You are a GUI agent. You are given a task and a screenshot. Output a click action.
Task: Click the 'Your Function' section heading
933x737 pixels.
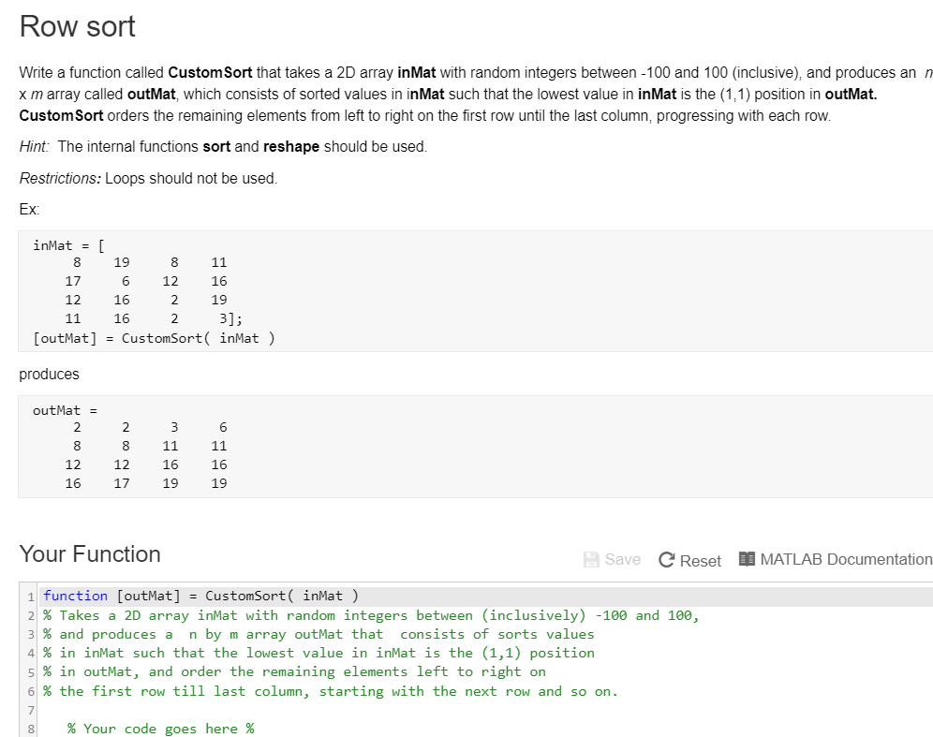(x=90, y=553)
